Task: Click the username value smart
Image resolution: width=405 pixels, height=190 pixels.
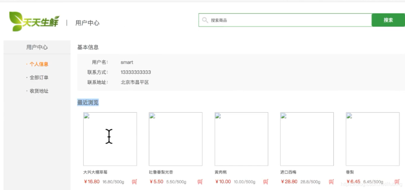Action: [x=127, y=62]
